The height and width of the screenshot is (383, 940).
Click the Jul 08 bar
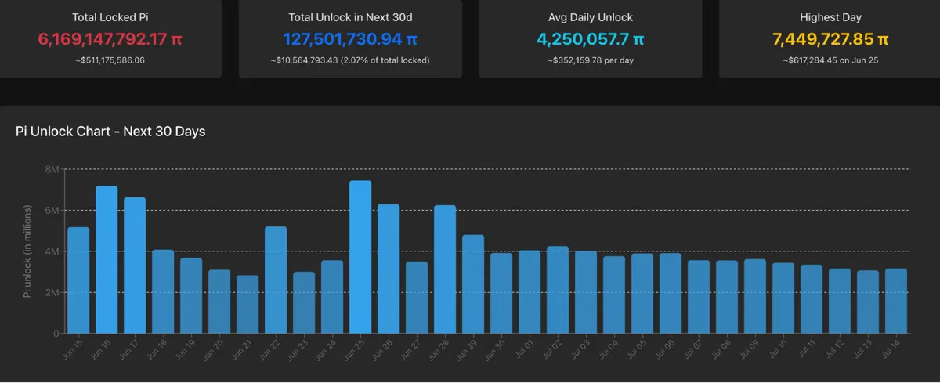point(727,297)
